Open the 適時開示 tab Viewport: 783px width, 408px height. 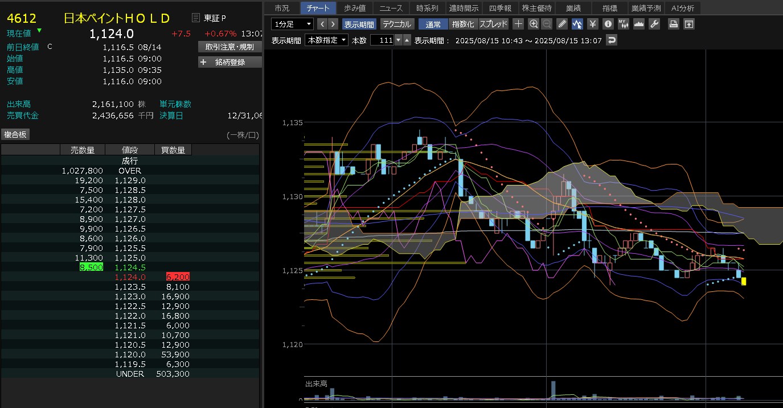click(464, 8)
